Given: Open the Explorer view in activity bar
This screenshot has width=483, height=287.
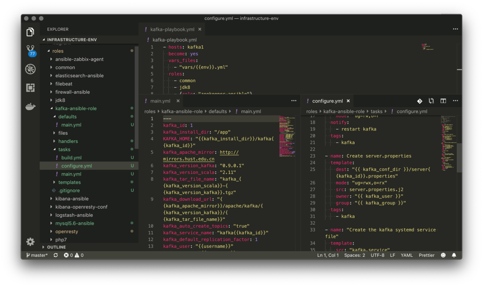Looking at the screenshot, I should tap(30, 32).
